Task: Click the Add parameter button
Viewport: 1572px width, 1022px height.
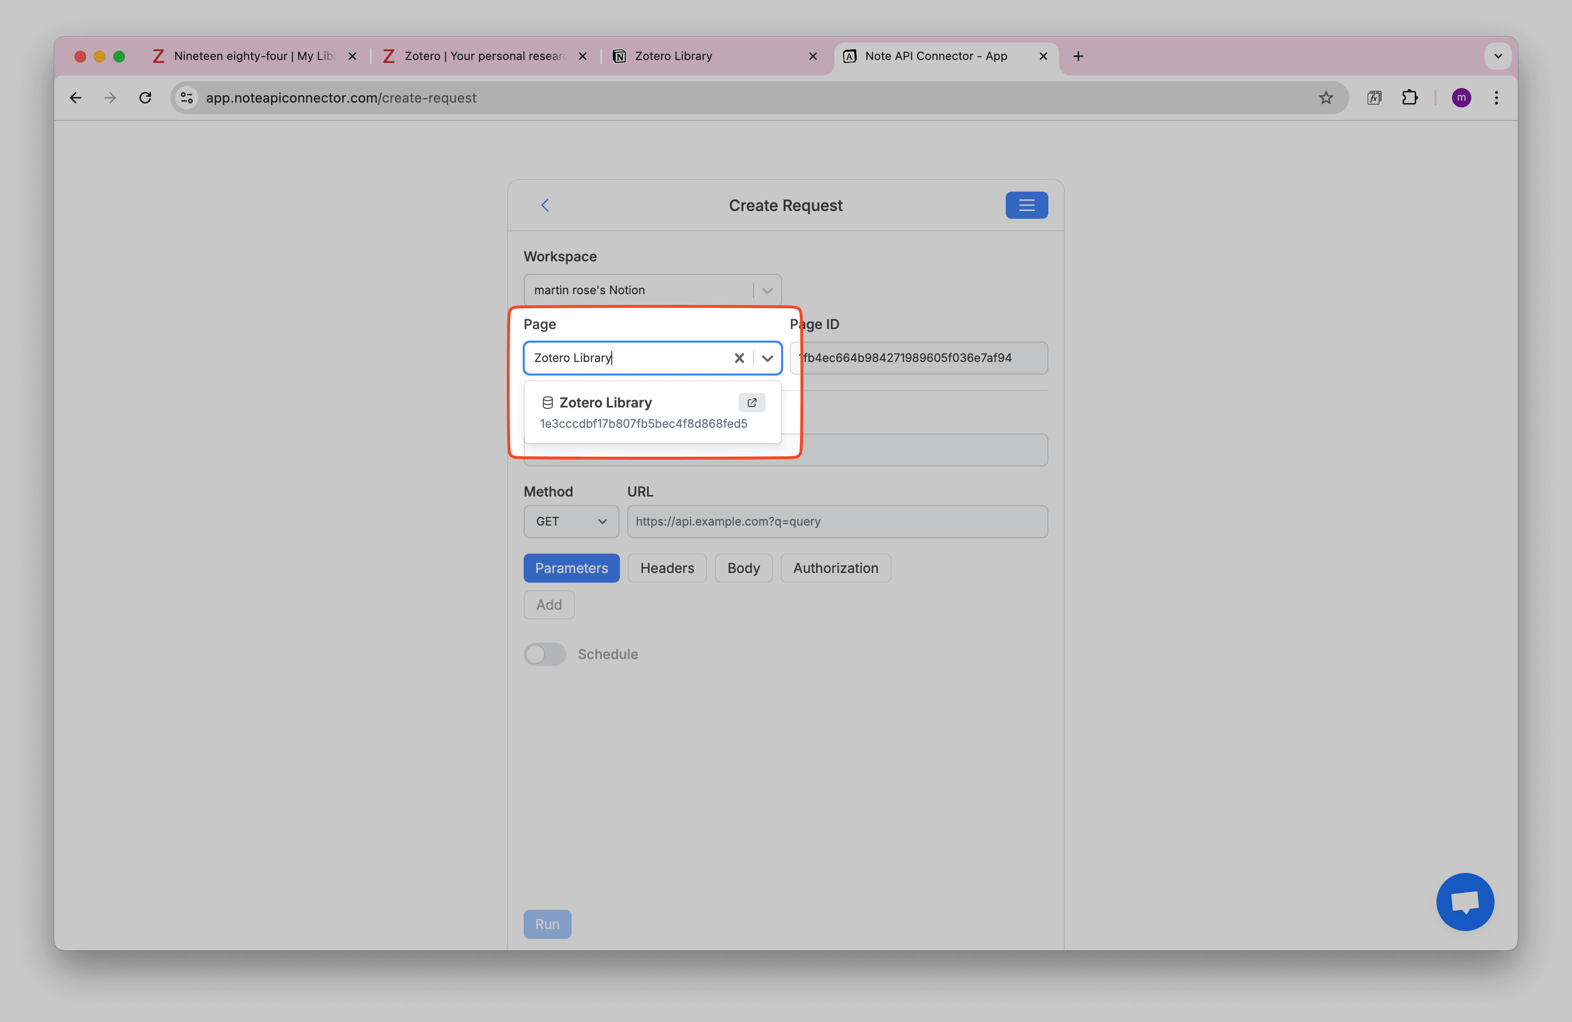Action: click(x=549, y=605)
